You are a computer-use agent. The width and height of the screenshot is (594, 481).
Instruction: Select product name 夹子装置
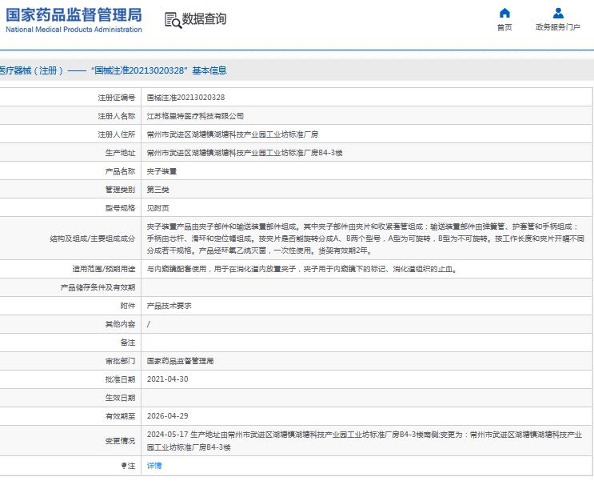point(161,171)
